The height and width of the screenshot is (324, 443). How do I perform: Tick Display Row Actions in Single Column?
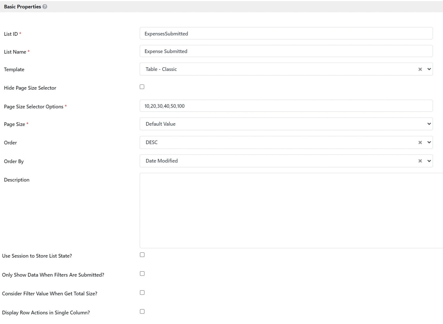(142, 312)
